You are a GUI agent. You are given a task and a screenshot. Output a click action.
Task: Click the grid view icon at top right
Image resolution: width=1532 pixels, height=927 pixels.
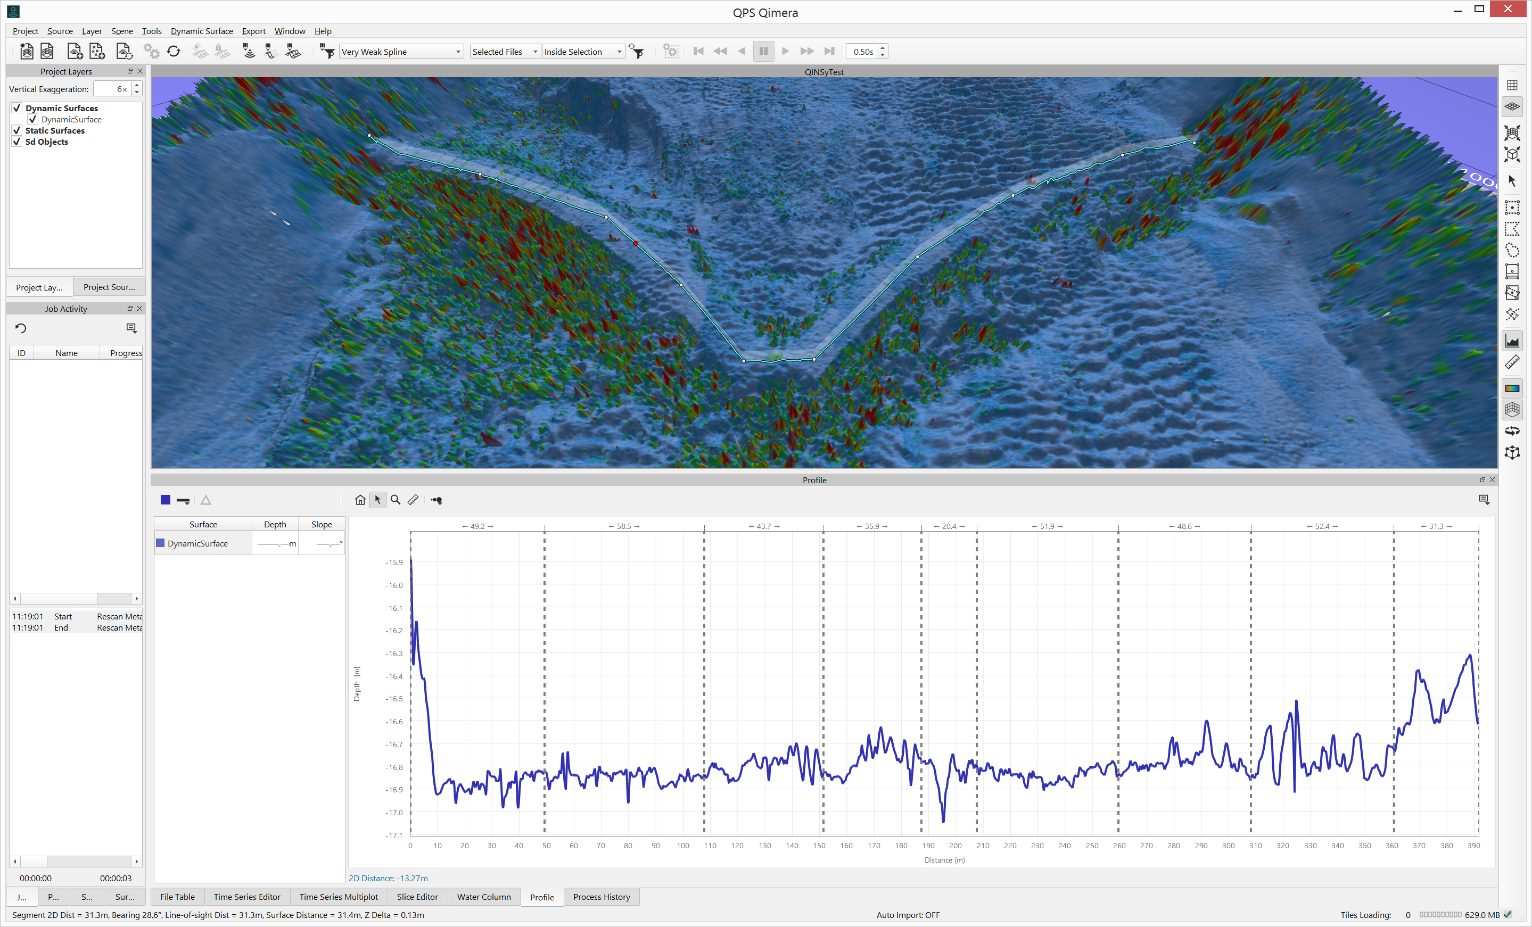tap(1511, 85)
